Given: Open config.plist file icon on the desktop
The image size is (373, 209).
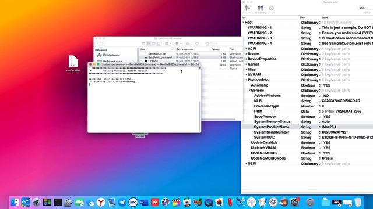Looking at the screenshot, I should pos(73,61).
